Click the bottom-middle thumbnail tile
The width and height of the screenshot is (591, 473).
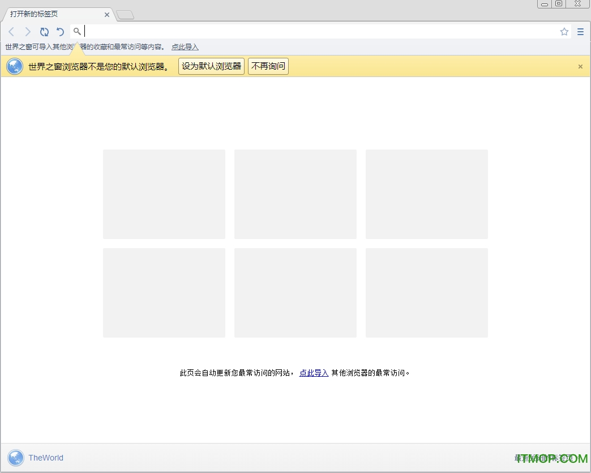pyautogui.click(x=295, y=293)
